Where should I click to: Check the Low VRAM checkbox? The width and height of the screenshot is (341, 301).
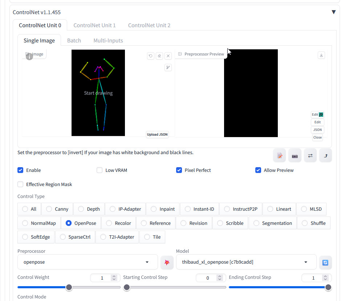(x=100, y=170)
